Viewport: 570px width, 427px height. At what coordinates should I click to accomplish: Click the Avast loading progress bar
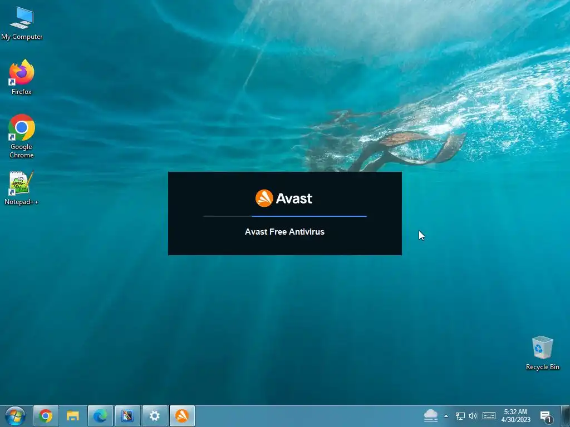[285, 216]
